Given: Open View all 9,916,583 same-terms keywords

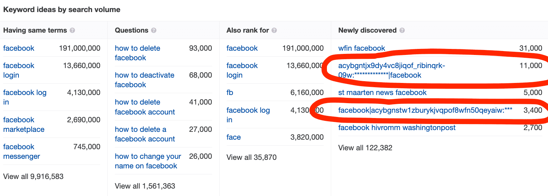Looking at the screenshot, I should [33, 176].
